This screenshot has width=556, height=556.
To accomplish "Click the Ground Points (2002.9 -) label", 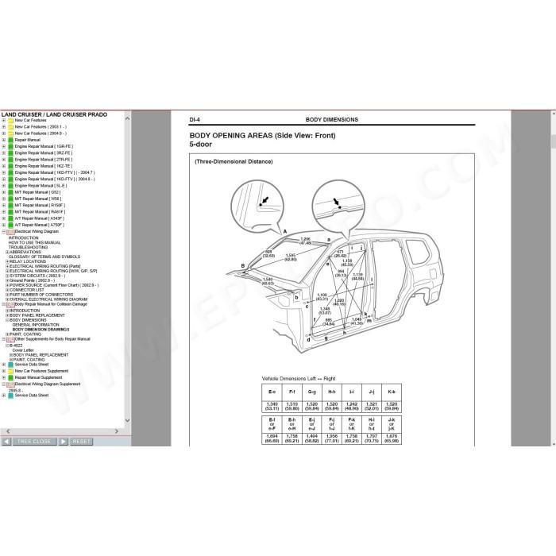I will tap(33, 280).
